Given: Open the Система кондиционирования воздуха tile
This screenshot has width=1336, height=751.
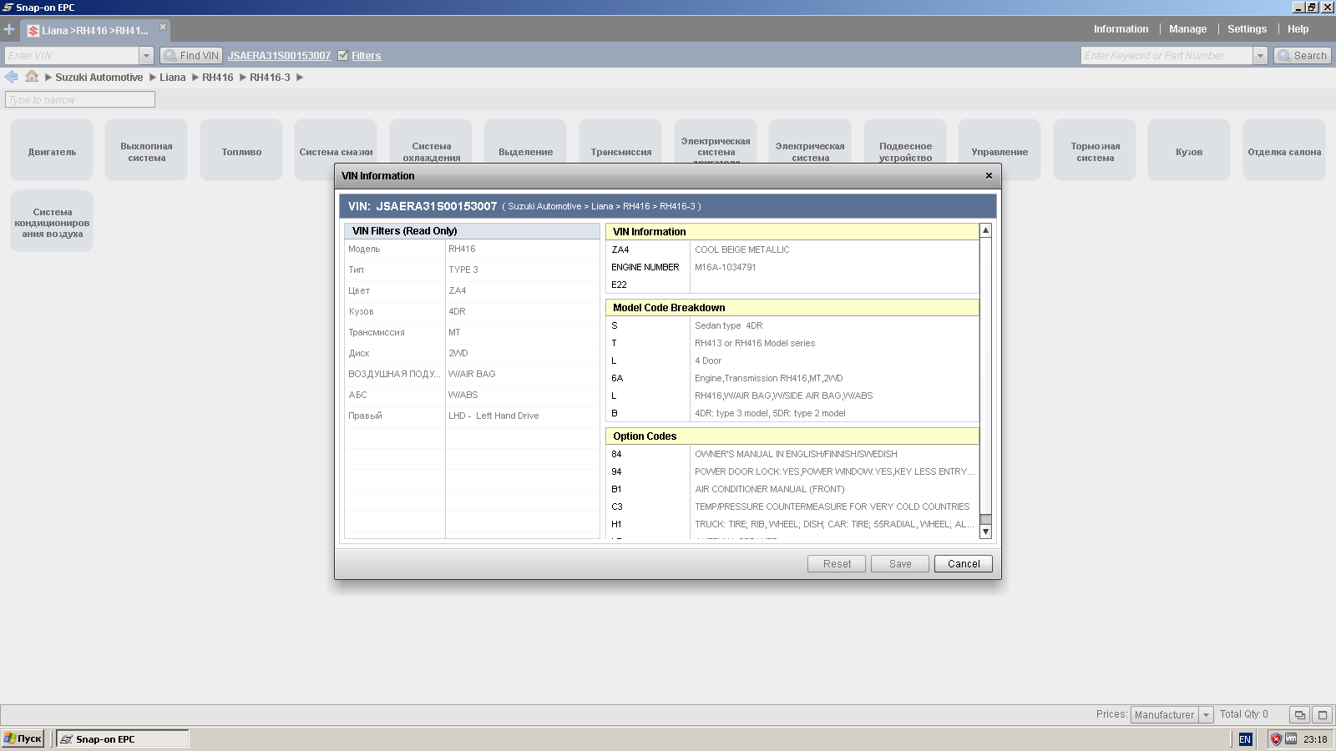Looking at the screenshot, I should [52, 221].
